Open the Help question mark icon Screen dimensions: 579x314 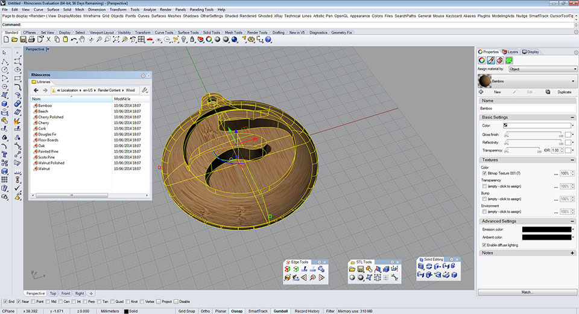268,40
